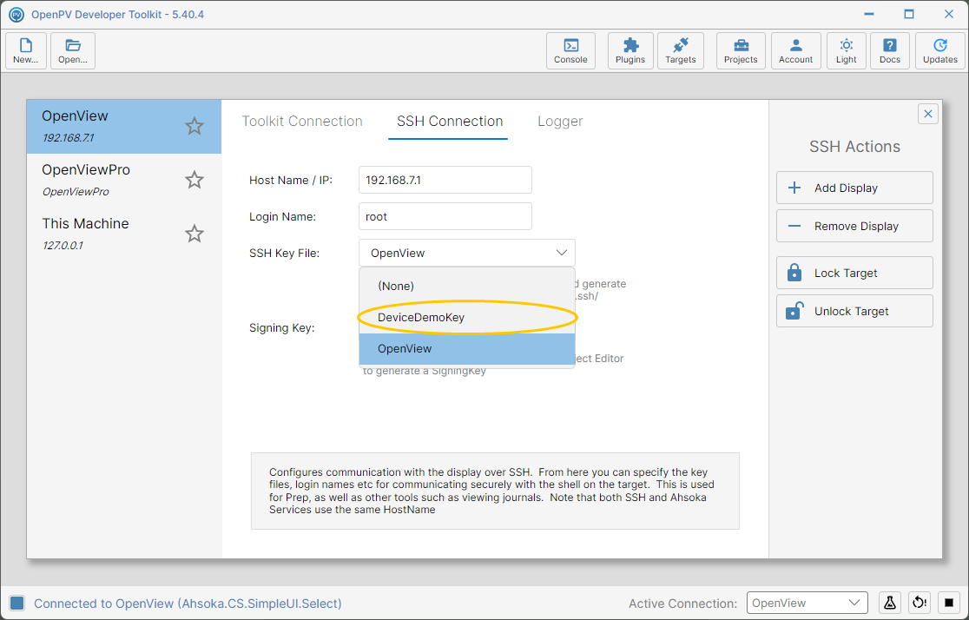This screenshot has width=969, height=620.
Task: Click the restart icon in status bar
Action: tap(920, 603)
